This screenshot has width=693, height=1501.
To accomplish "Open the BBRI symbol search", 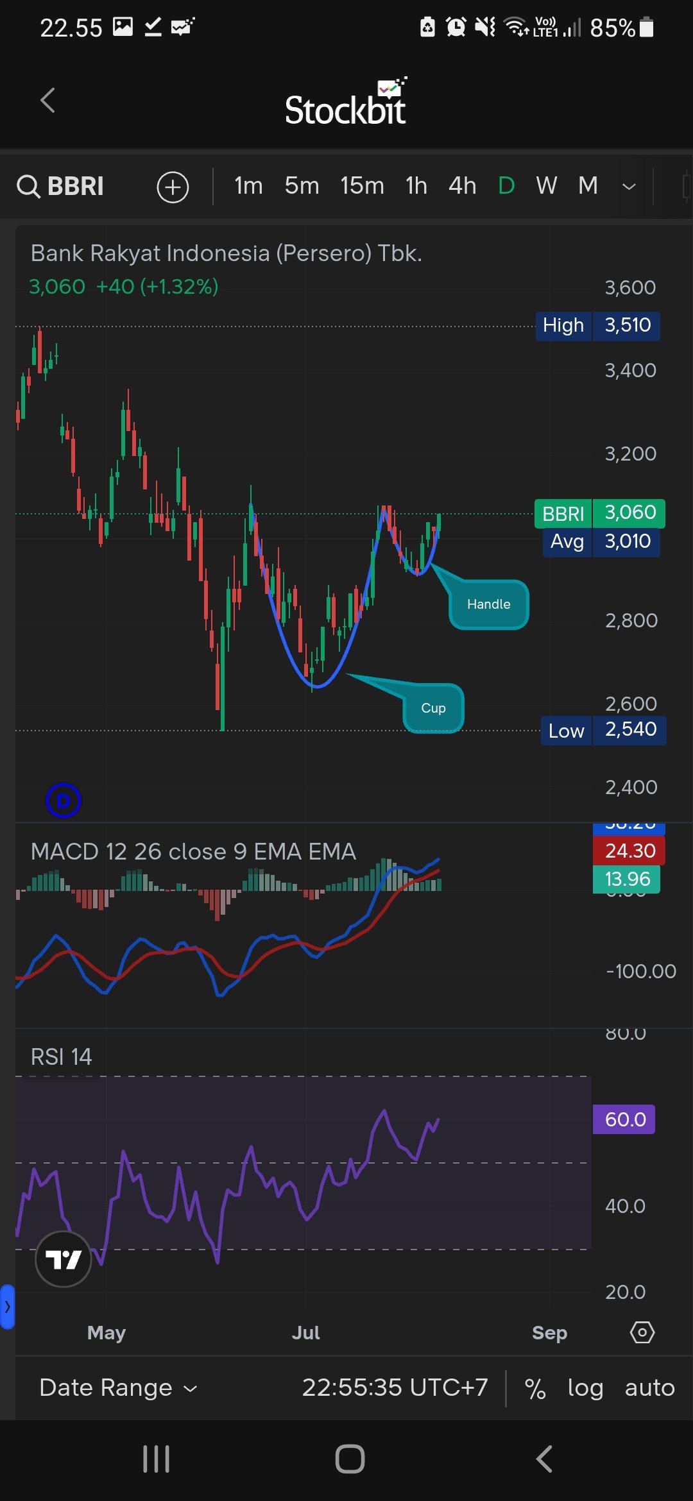I will (x=60, y=187).
